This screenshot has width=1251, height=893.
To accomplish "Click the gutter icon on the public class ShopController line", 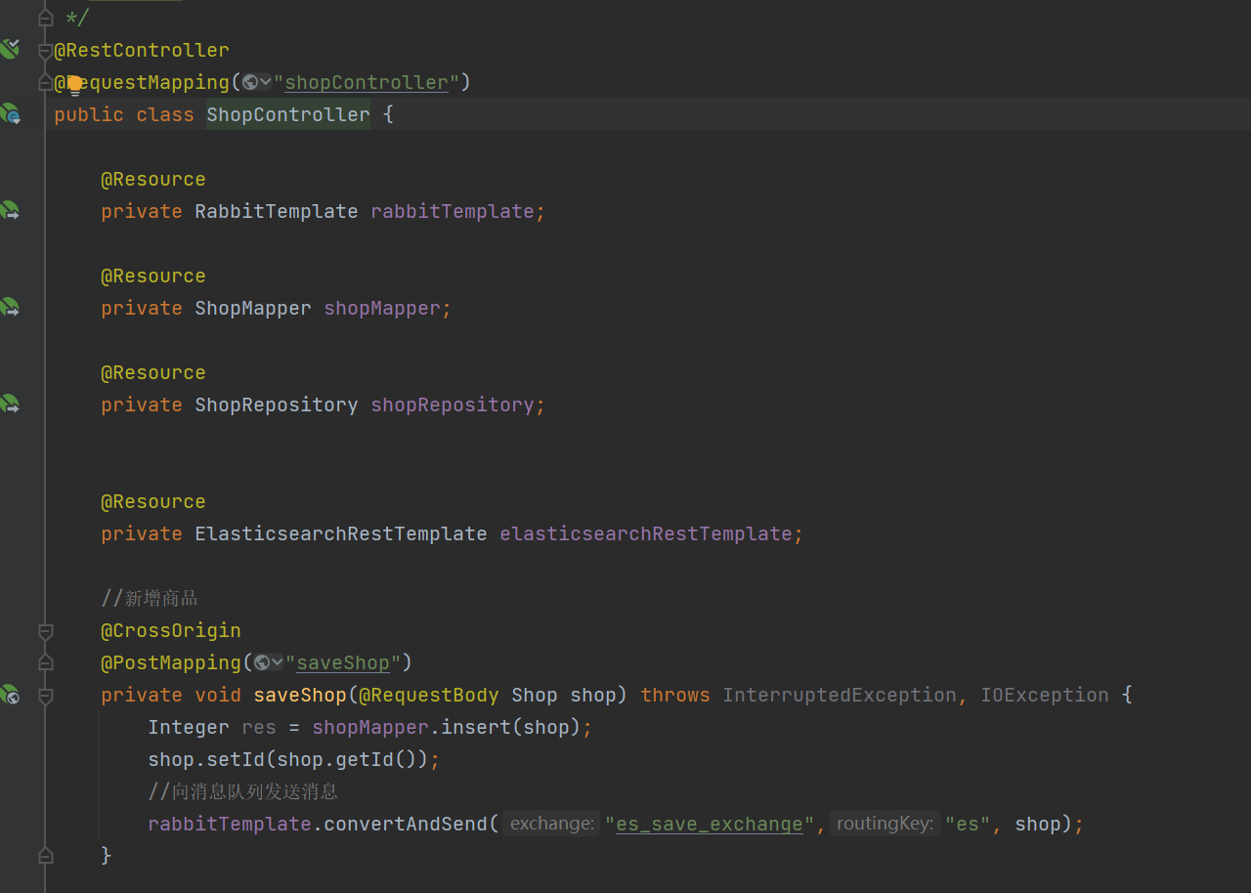I will (10, 114).
